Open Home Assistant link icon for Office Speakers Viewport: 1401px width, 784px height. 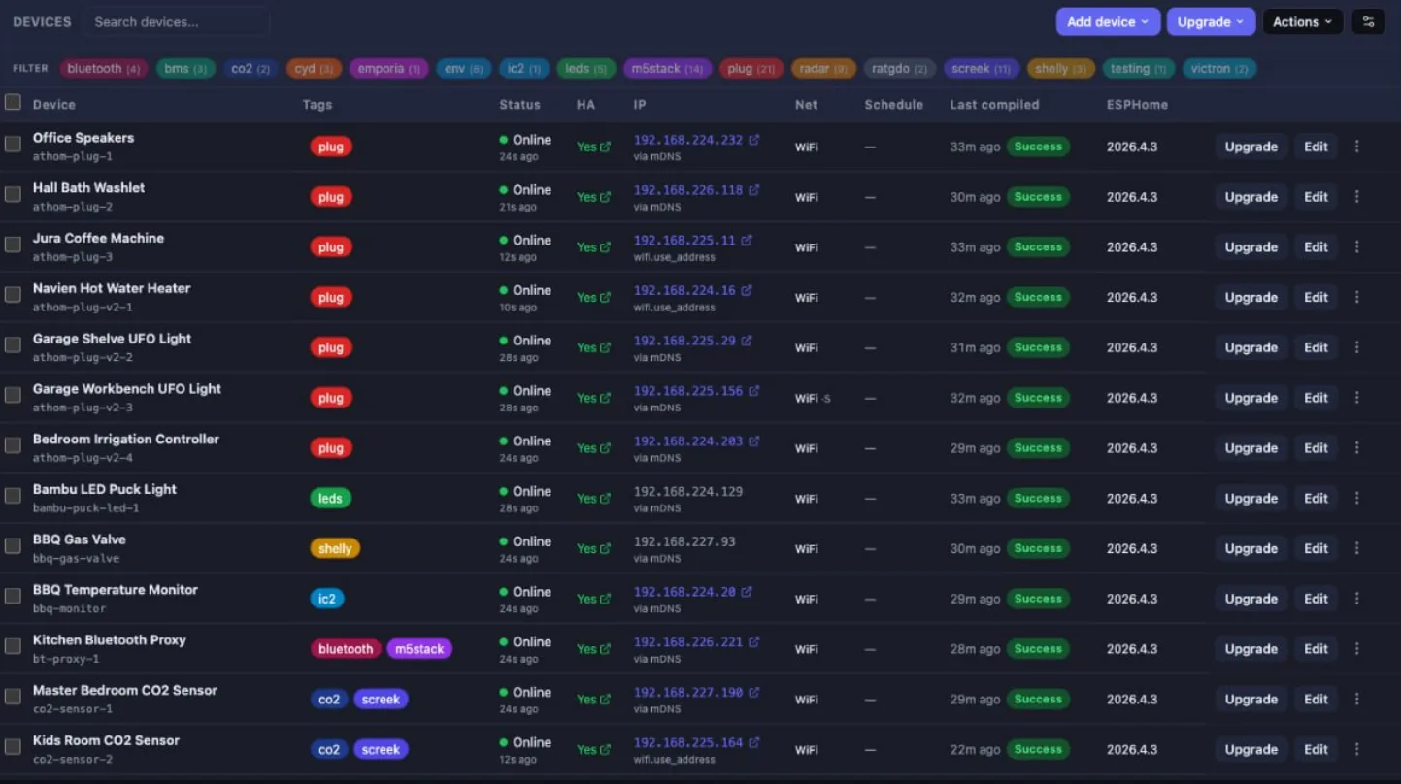pyautogui.click(x=606, y=147)
